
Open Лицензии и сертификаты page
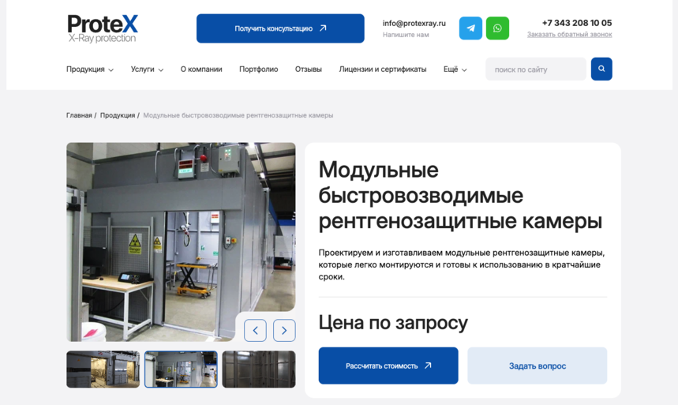[x=383, y=69]
